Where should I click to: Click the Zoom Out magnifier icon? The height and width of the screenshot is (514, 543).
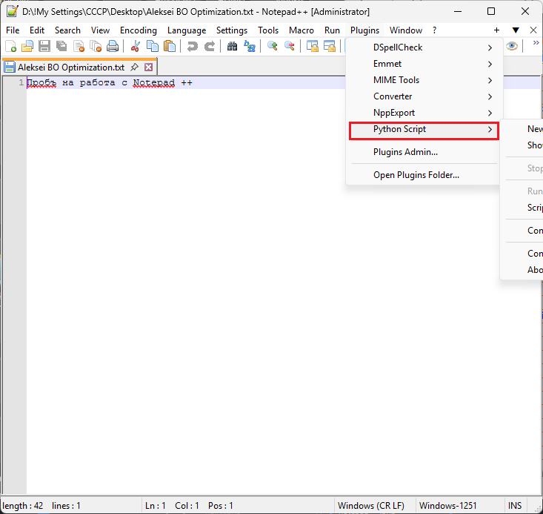point(289,46)
